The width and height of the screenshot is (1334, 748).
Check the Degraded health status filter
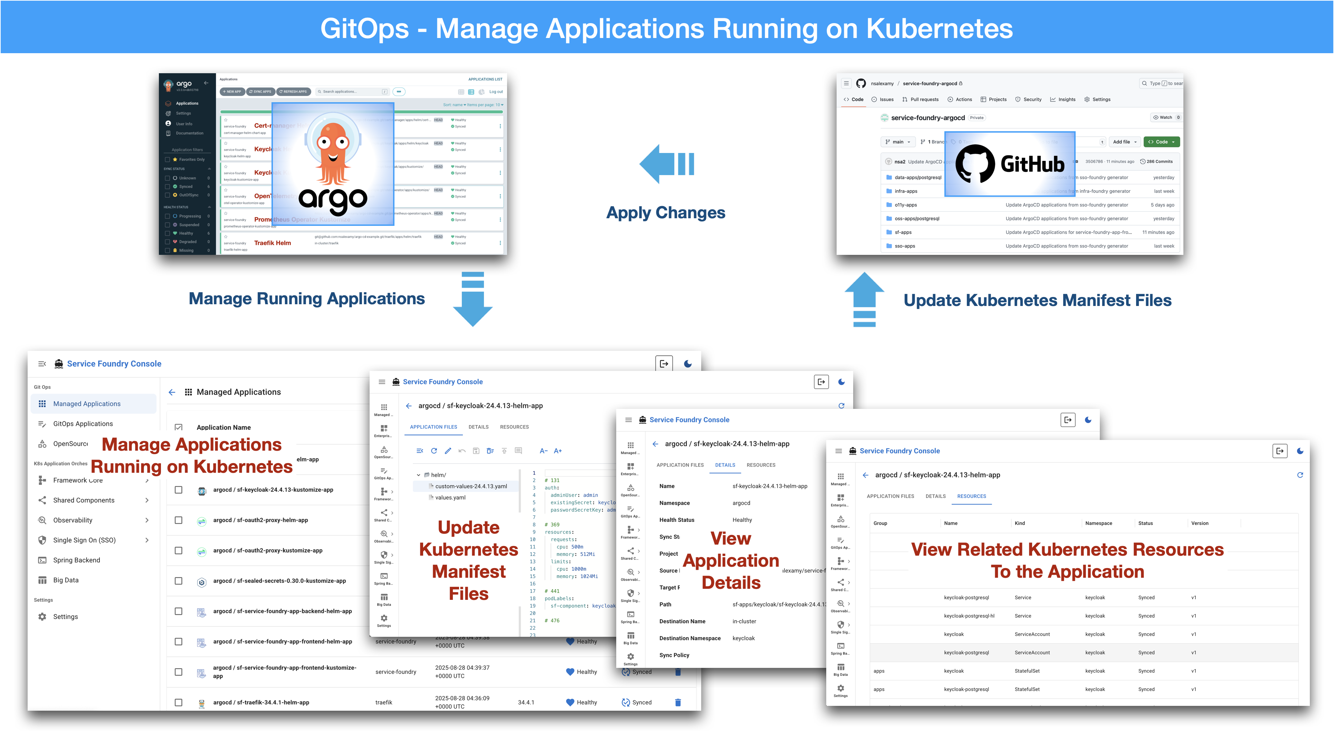point(167,242)
